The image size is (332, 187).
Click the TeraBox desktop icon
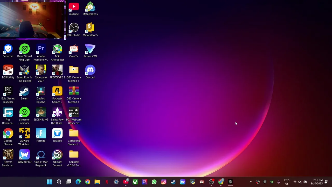pos(57,135)
